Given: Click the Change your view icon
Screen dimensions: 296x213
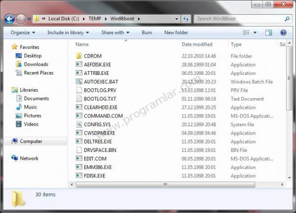Looking at the screenshot, I should (246, 33).
